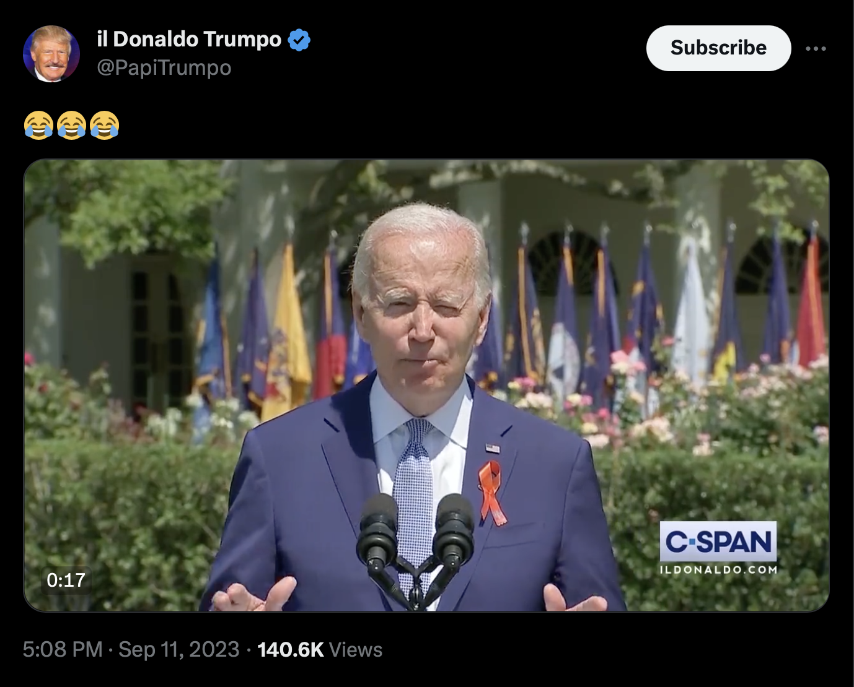Click the orange ribbon on the suit lapel
Viewport: 854px width, 687px height.
(x=491, y=493)
